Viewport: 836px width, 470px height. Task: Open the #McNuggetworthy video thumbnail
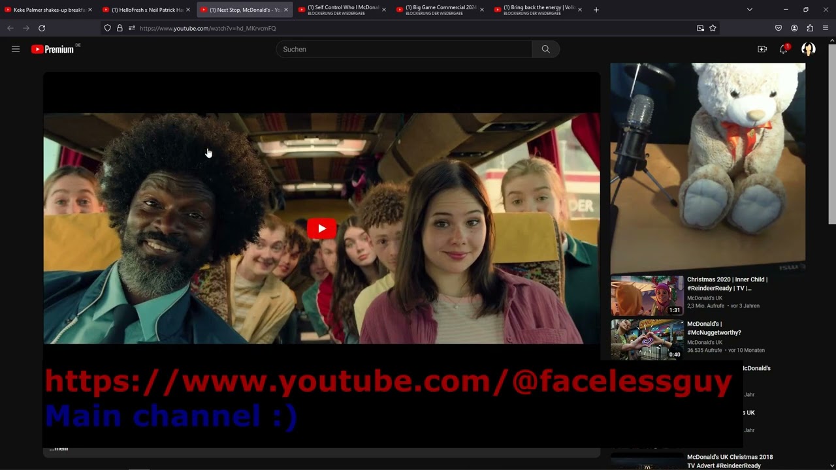pos(647,339)
